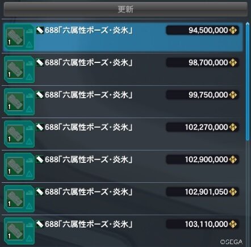This screenshot has width=251, height=247.
Task: Click item thumbnail in 99,750,000 listing
Action: [15, 102]
